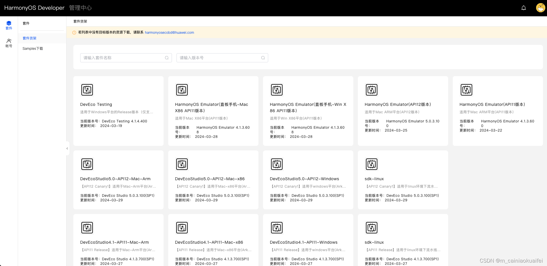Screen dimensions: 547x266
Task: Open the DevEco Testing title
Action: pos(96,105)
